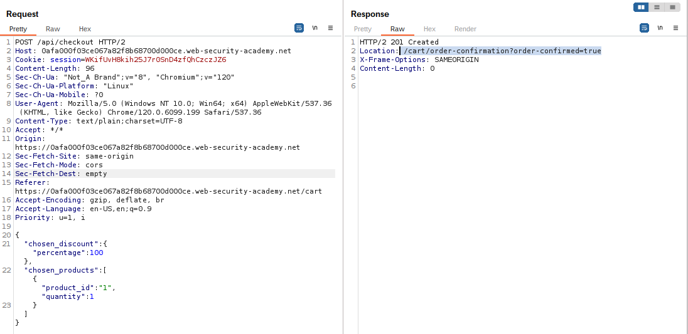The width and height of the screenshot is (688, 334).
Task: Switch to top-bottom stacked layout
Action: pos(657,8)
